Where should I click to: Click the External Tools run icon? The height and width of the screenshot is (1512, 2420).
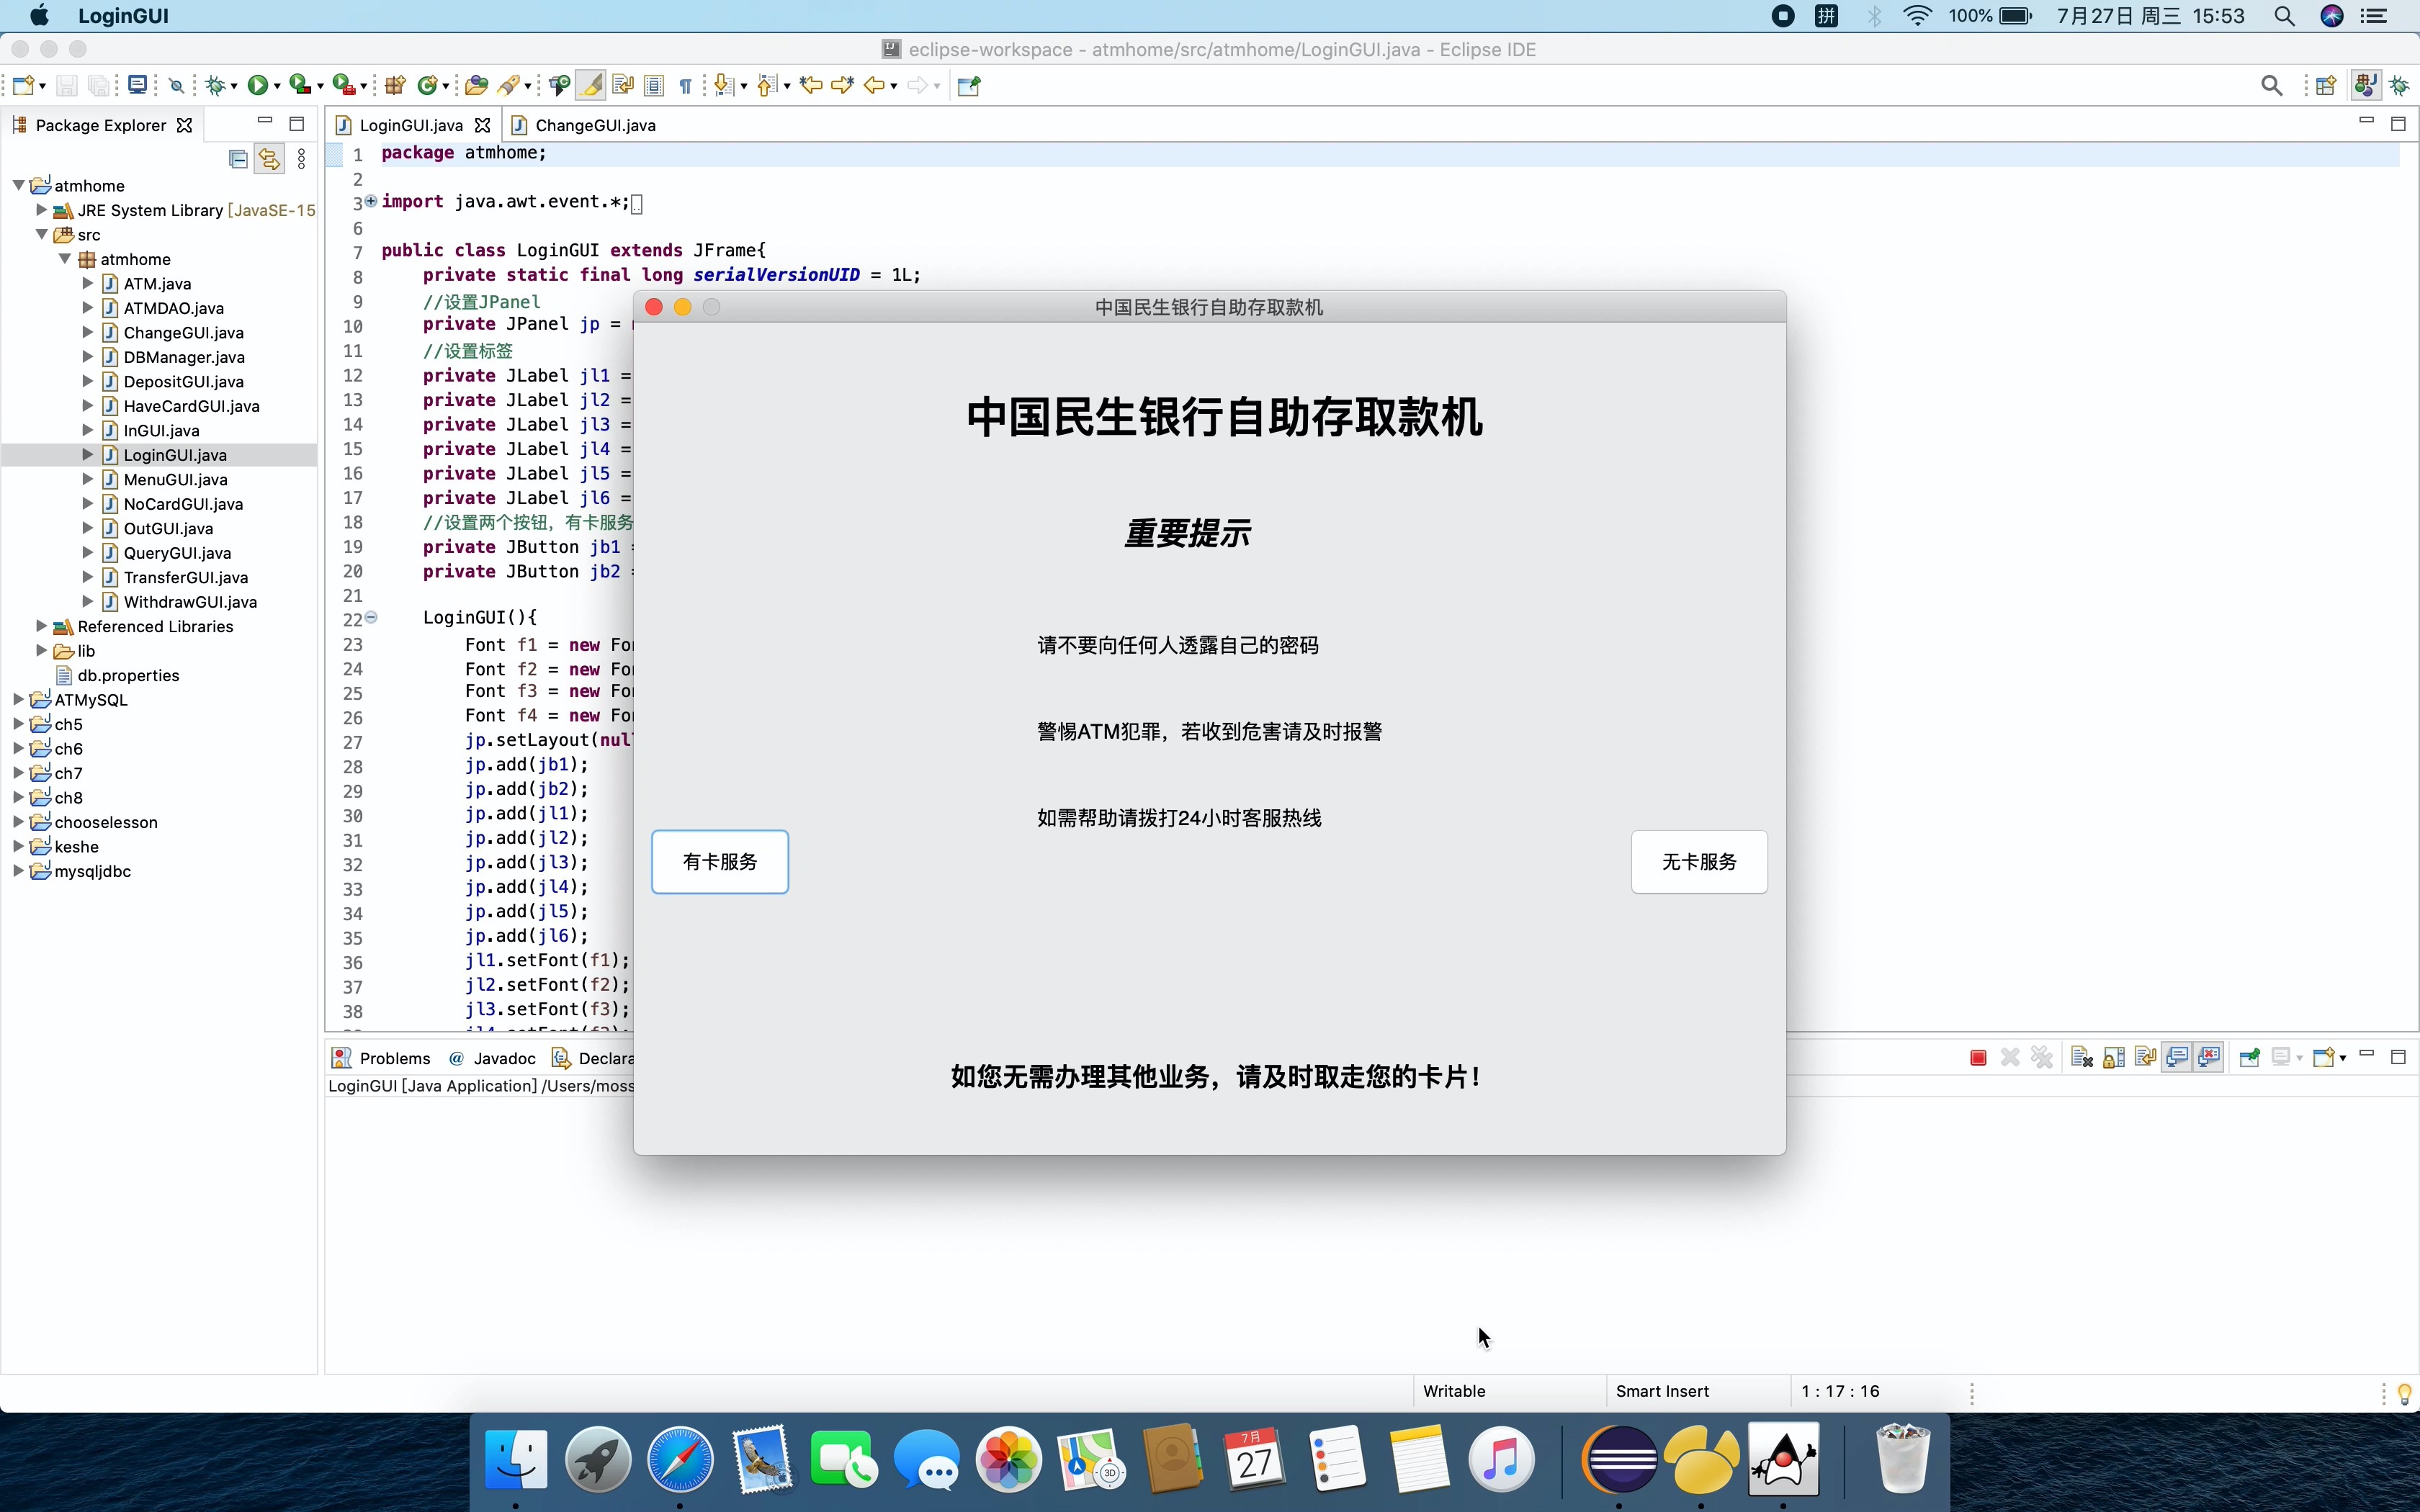pyautogui.click(x=344, y=86)
